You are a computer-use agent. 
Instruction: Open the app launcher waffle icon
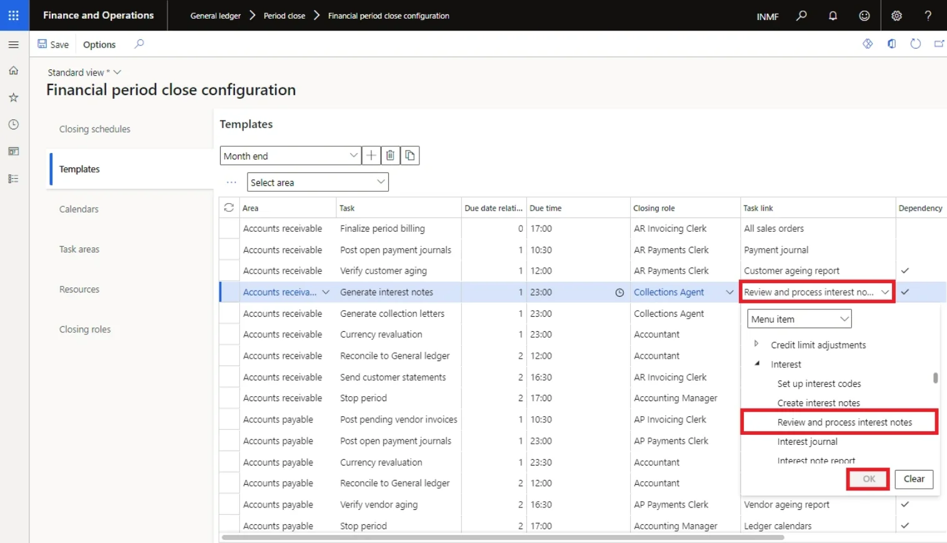(x=14, y=16)
